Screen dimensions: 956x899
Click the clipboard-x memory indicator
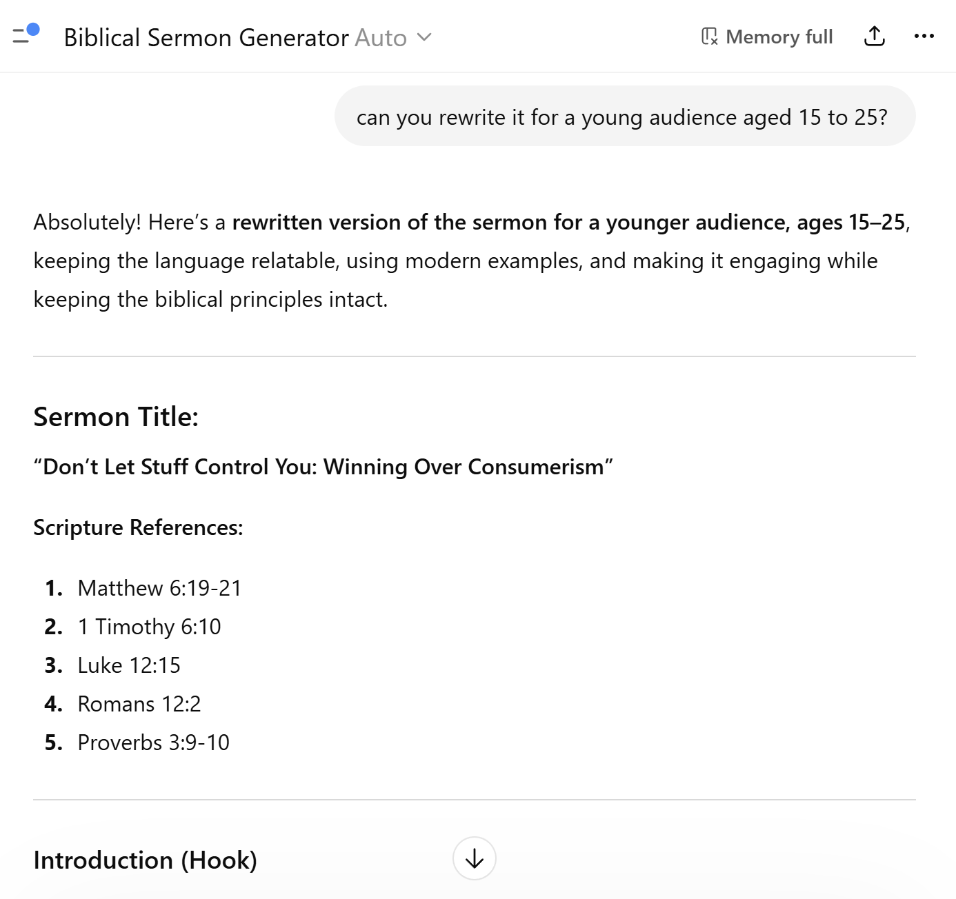click(x=708, y=37)
